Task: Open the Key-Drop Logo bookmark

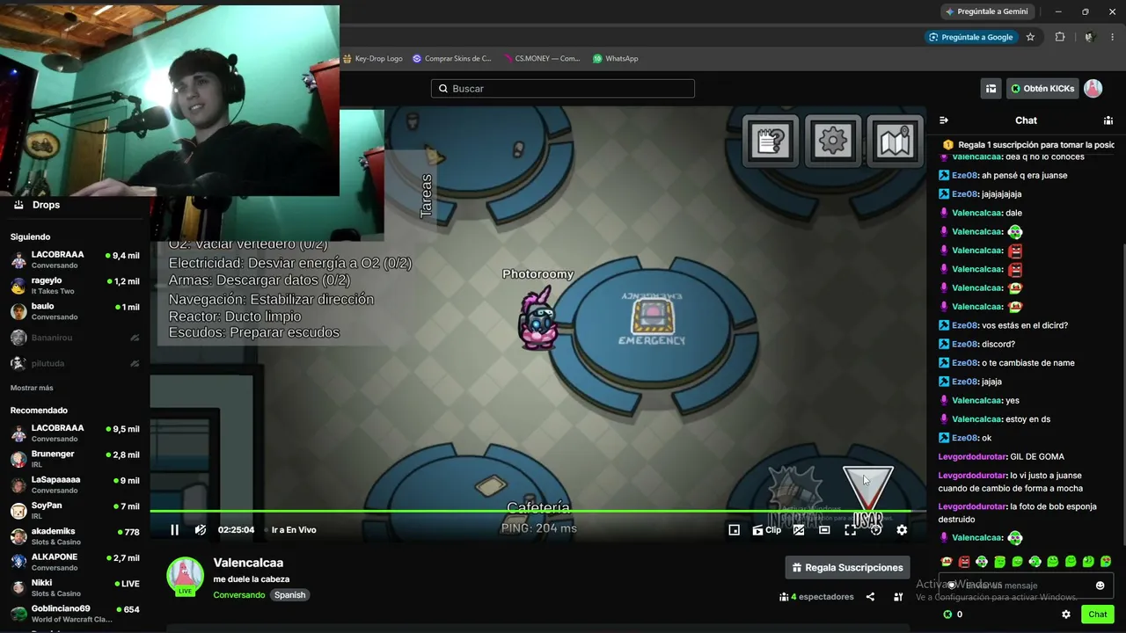Action: [373, 59]
